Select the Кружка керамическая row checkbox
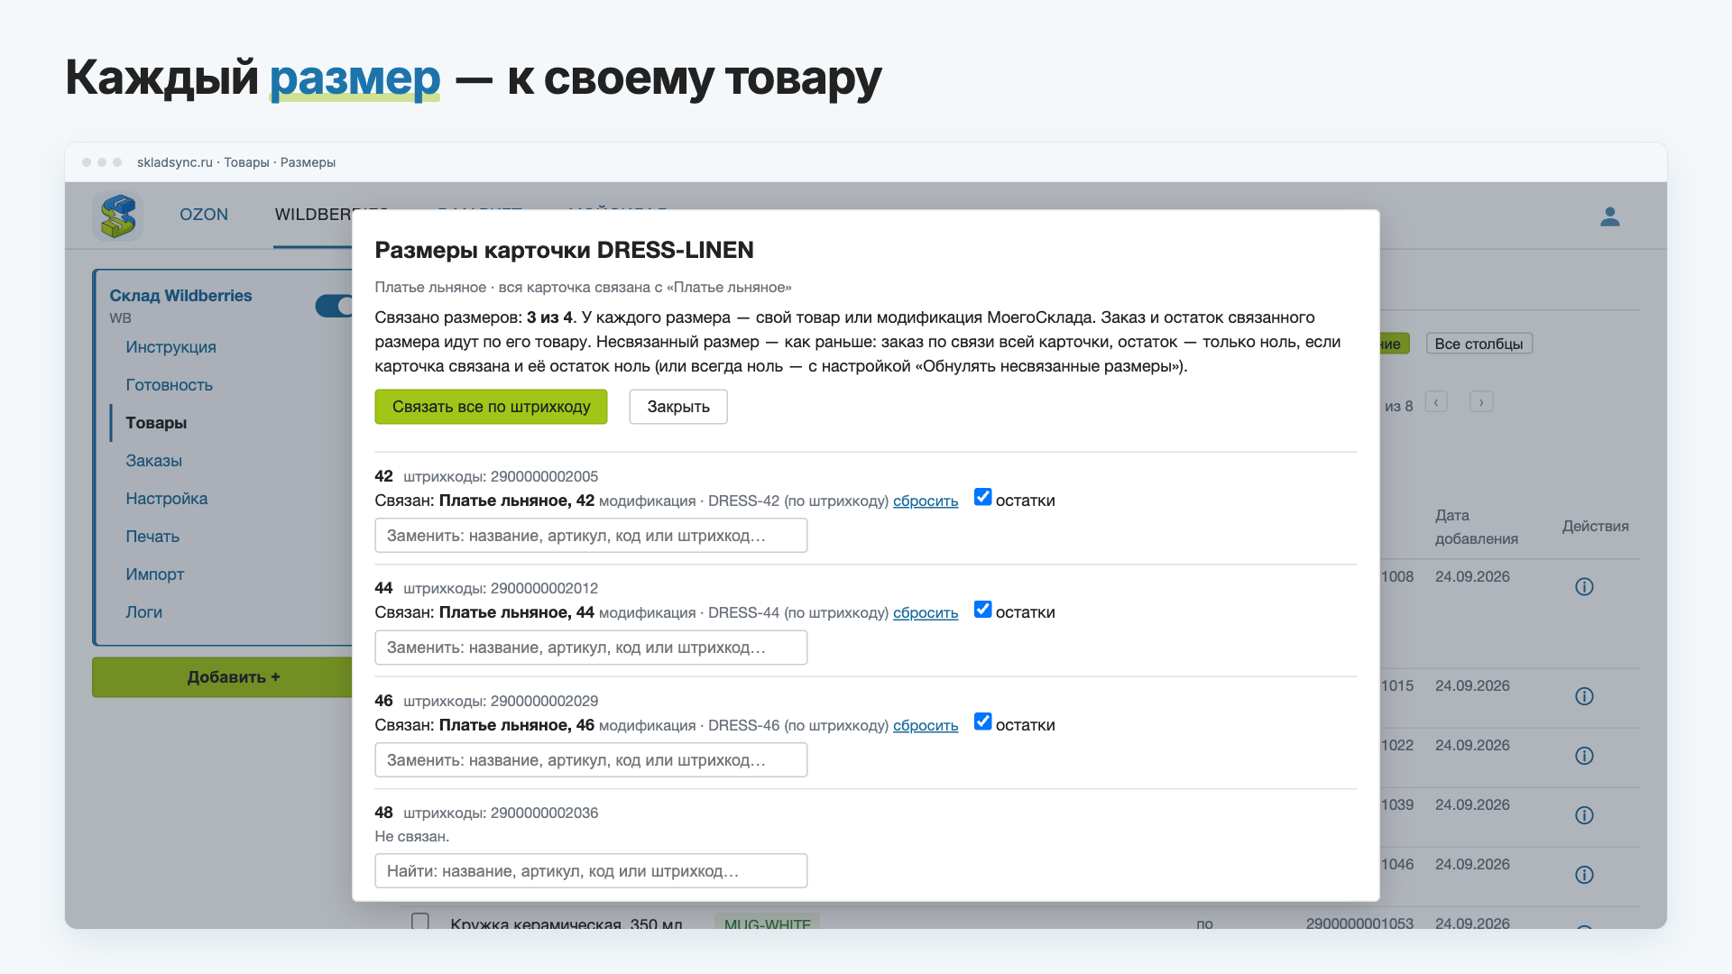Screen dimensions: 1732x974 [419, 921]
